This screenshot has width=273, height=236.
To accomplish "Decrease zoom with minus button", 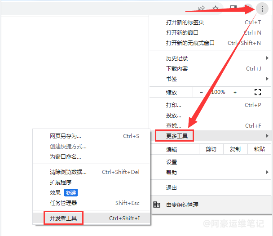I will [x=201, y=92].
